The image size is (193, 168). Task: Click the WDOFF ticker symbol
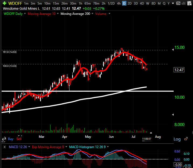[15, 3]
